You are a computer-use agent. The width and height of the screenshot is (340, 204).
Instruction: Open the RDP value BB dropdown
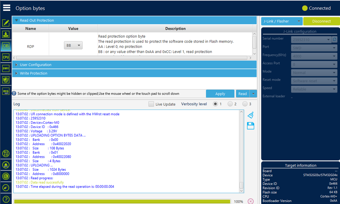(73, 45)
